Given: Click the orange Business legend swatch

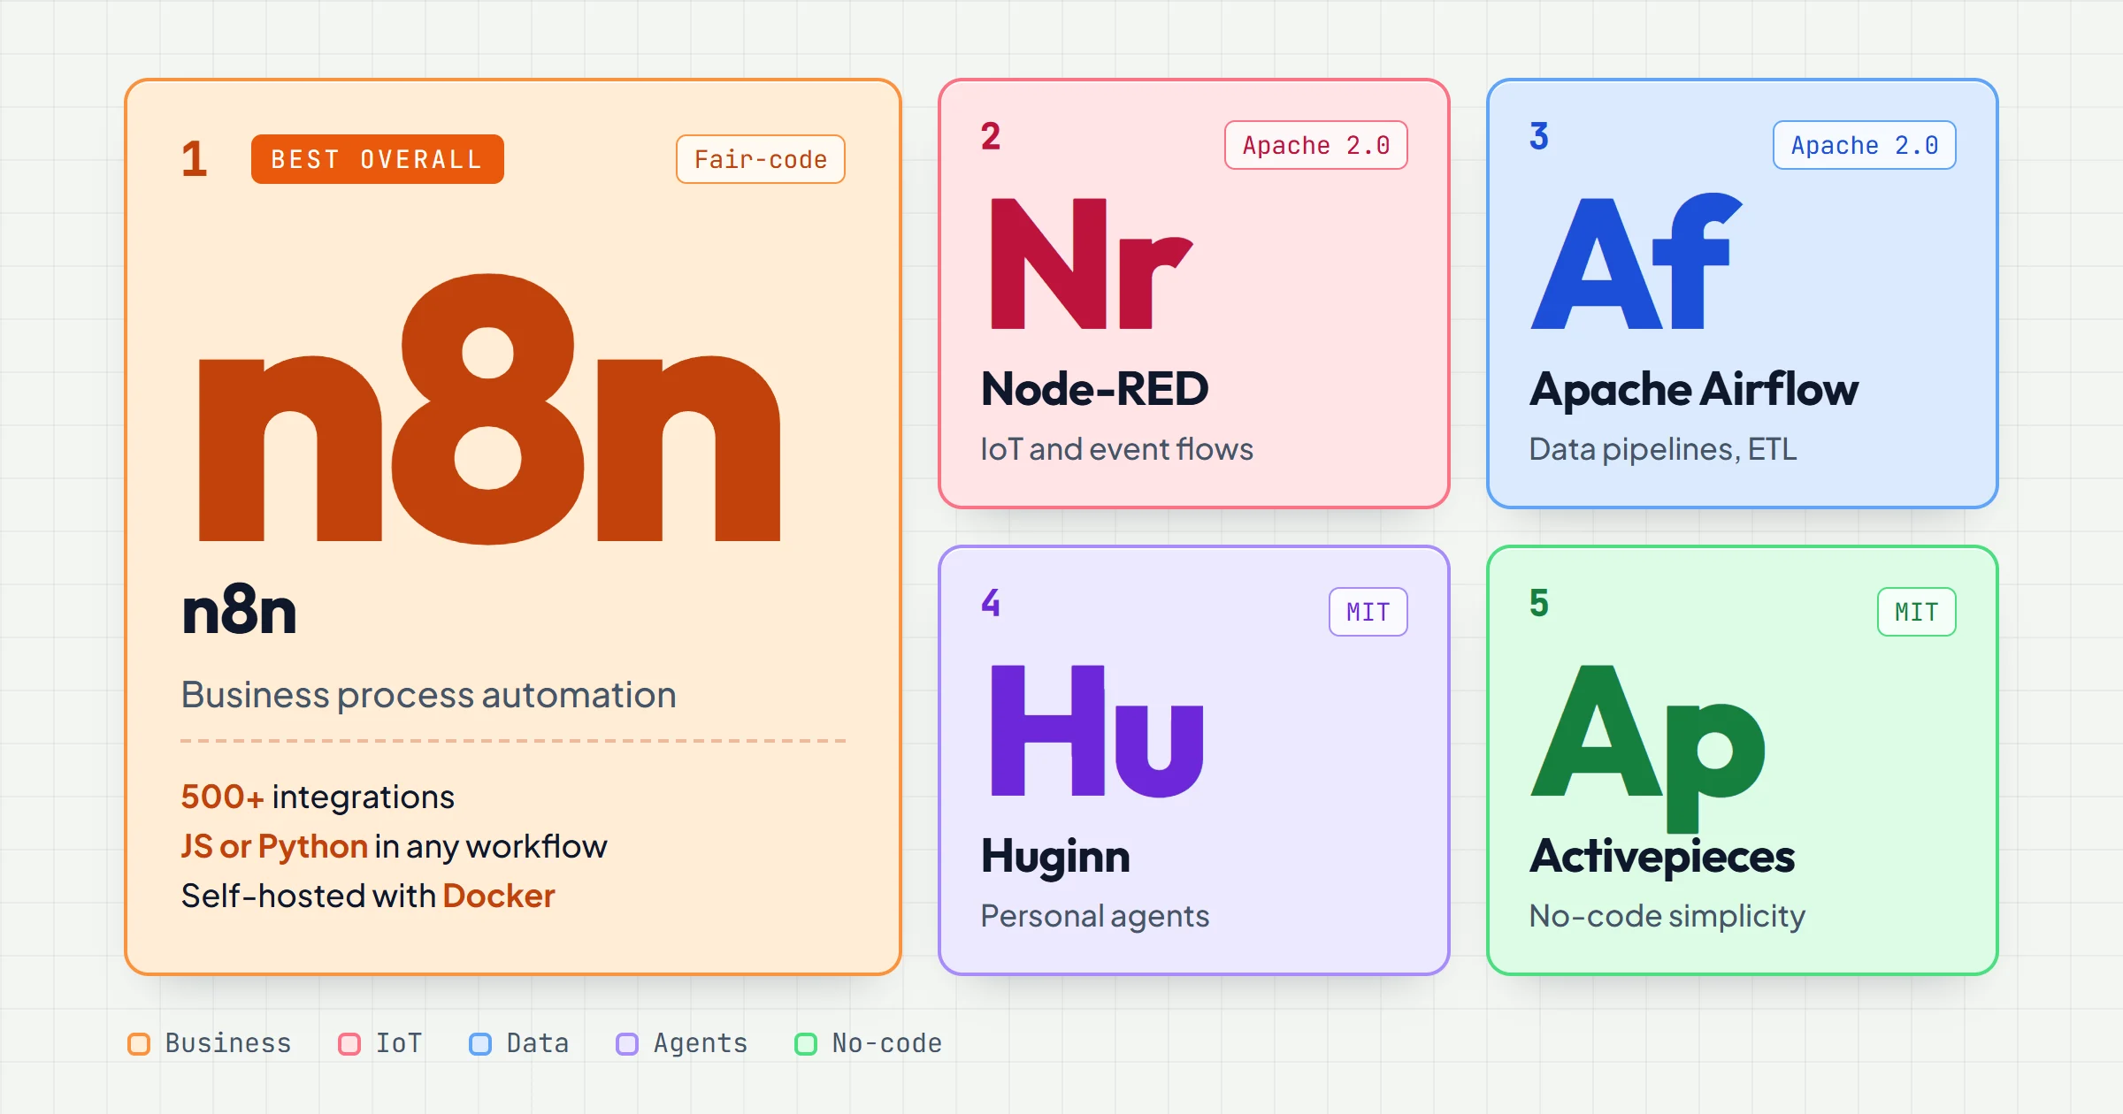Looking at the screenshot, I should pyautogui.click(x=139, y=1044).
